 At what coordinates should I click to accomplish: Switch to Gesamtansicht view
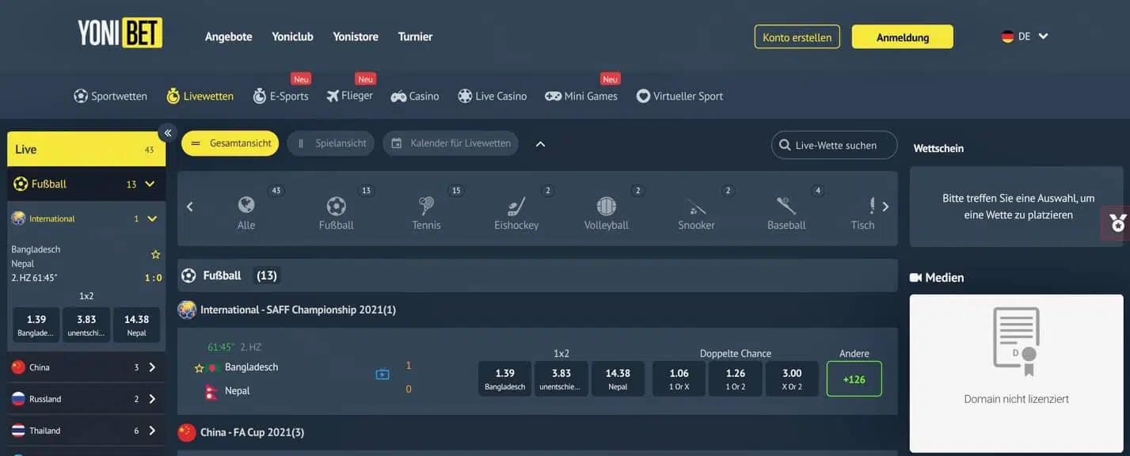coord(230,143)
